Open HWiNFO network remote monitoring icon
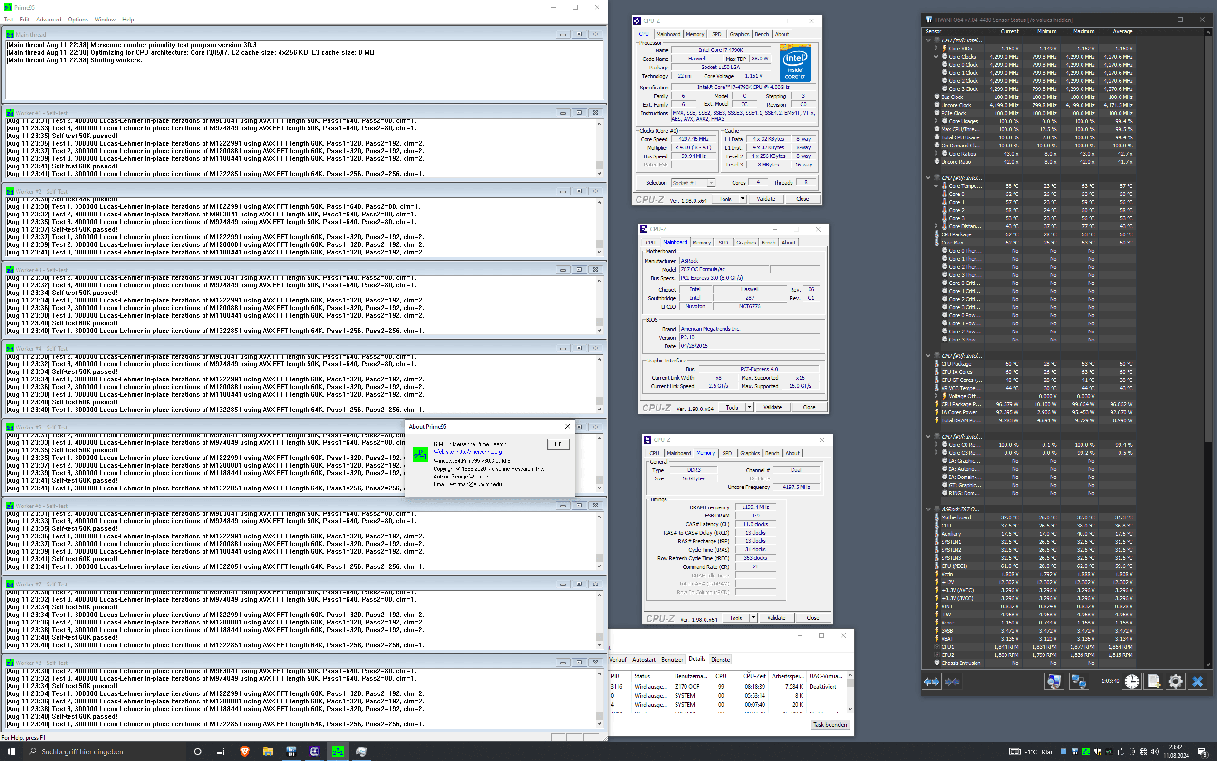 pyautogui.click(x=1078, y=682)
